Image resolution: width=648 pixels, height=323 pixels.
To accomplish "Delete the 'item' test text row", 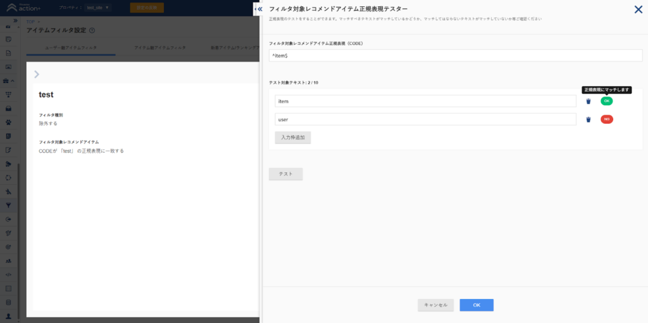I will point(588,101).
